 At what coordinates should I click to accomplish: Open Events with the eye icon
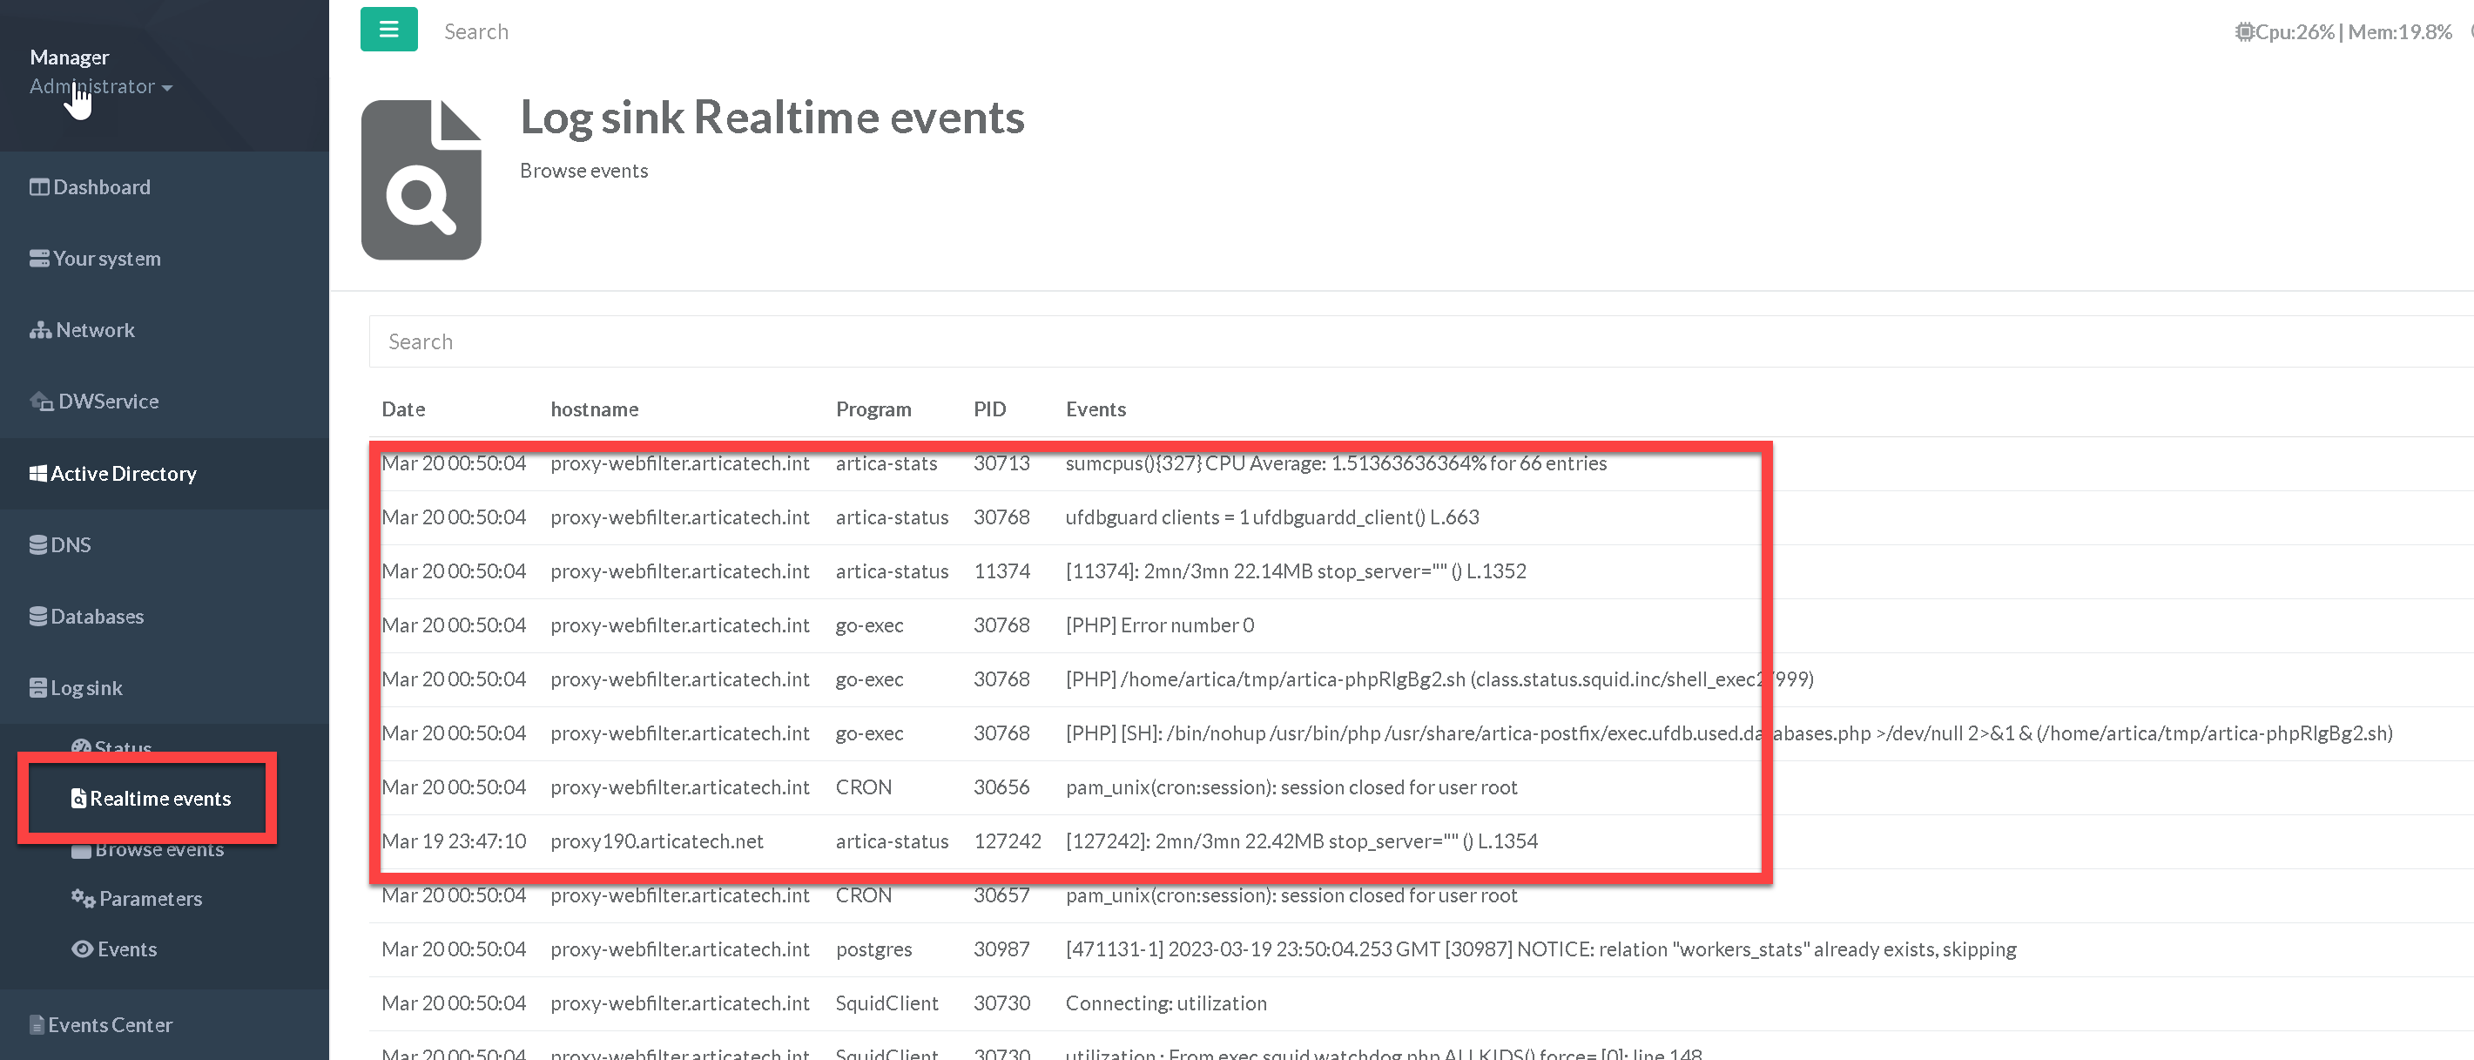125,949
